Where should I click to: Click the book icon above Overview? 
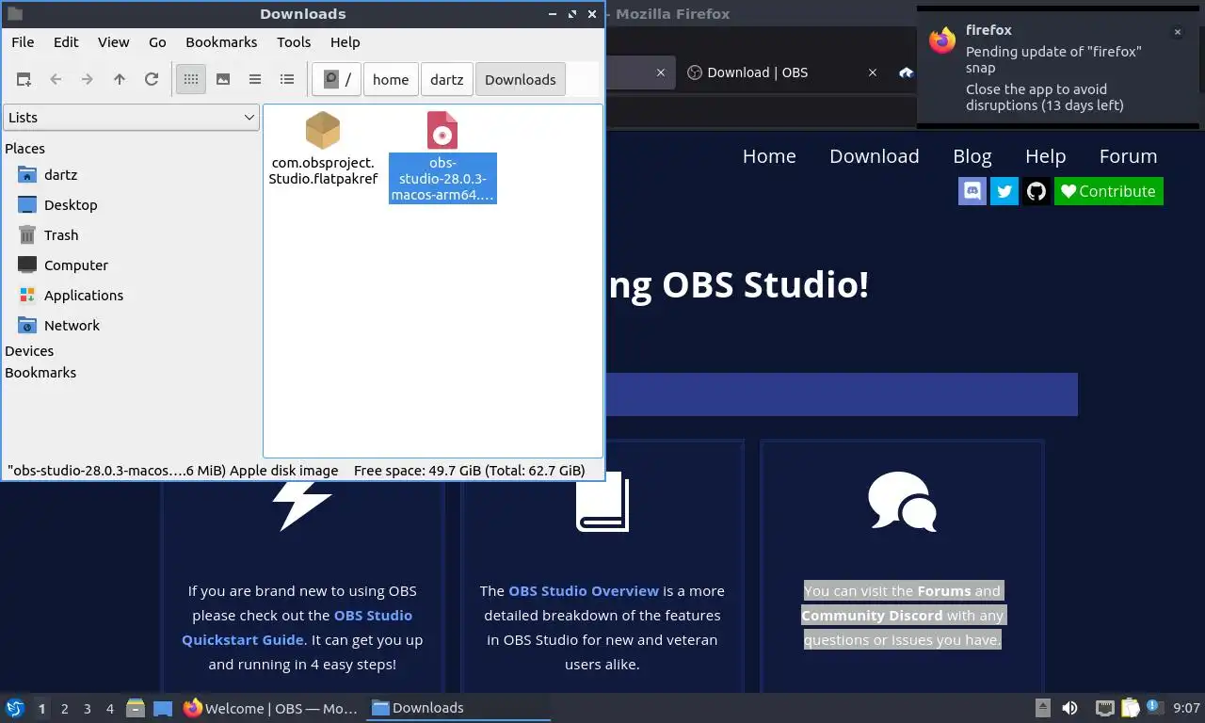tap(602, 502)
